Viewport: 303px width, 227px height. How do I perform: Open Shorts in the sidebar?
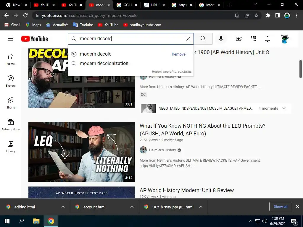tap(11, 103)
